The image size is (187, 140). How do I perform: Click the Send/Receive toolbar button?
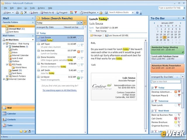click(x=88, y=13)
